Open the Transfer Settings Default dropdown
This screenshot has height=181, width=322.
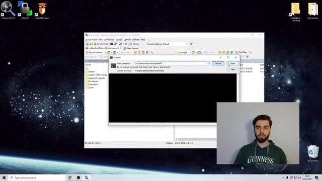175,44
